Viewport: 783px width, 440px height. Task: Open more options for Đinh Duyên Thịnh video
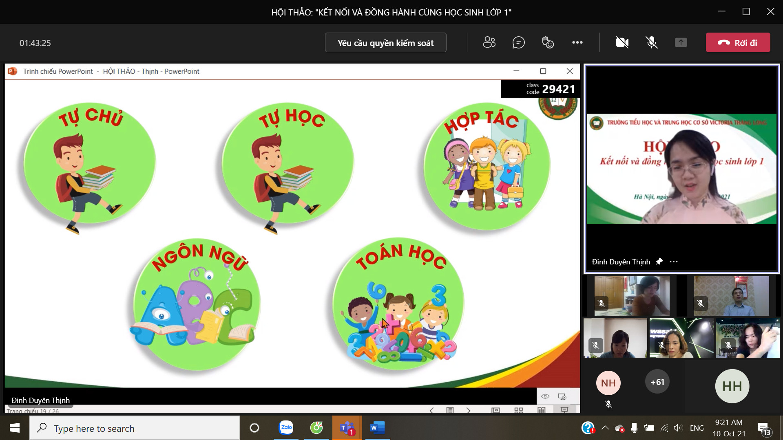coord(674,262)
